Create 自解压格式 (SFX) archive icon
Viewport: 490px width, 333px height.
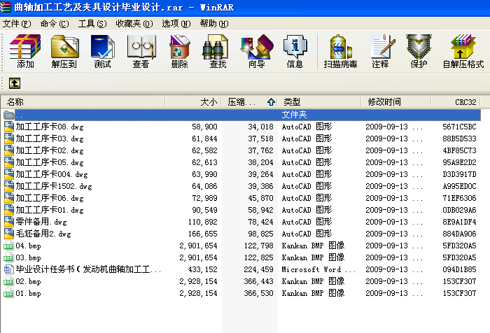point(463,52)
